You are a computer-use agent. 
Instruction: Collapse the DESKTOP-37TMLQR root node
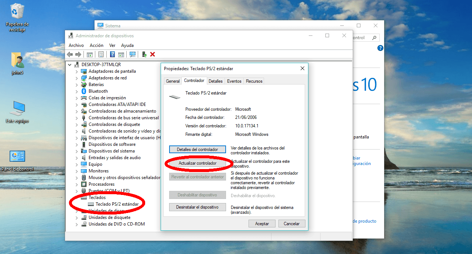[x=70, y=65]
